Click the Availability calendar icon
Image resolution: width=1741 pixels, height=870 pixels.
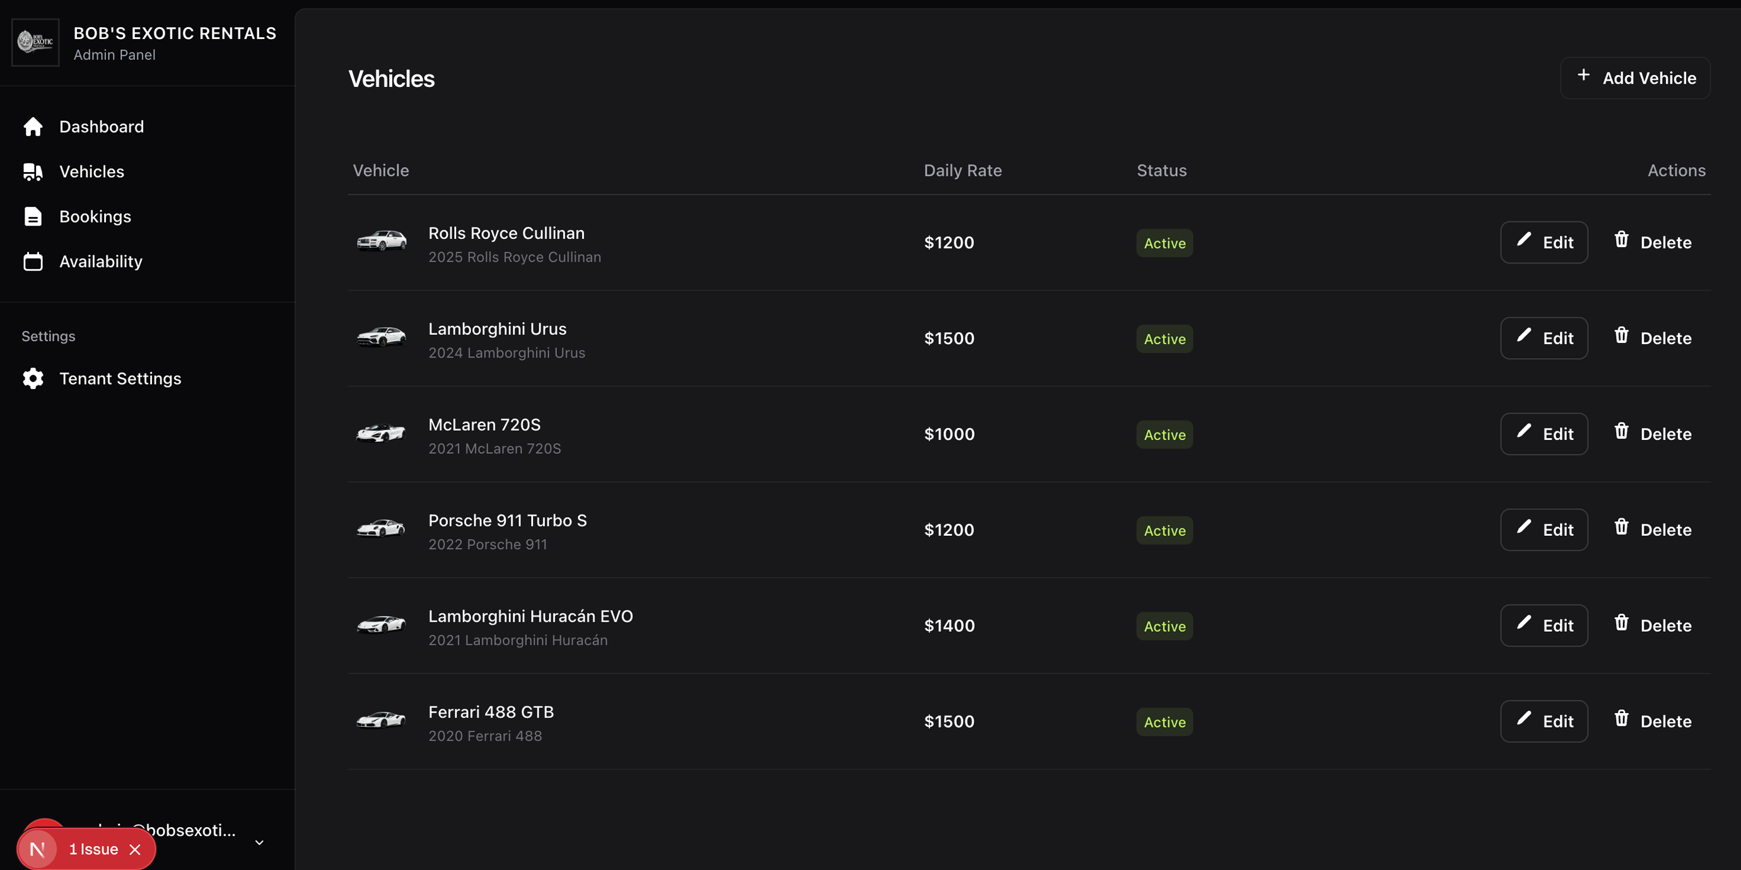[x=32, y=262]
